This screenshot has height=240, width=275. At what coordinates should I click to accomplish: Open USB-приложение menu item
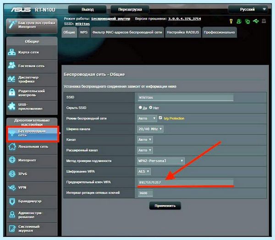click(x=32, y=107)
